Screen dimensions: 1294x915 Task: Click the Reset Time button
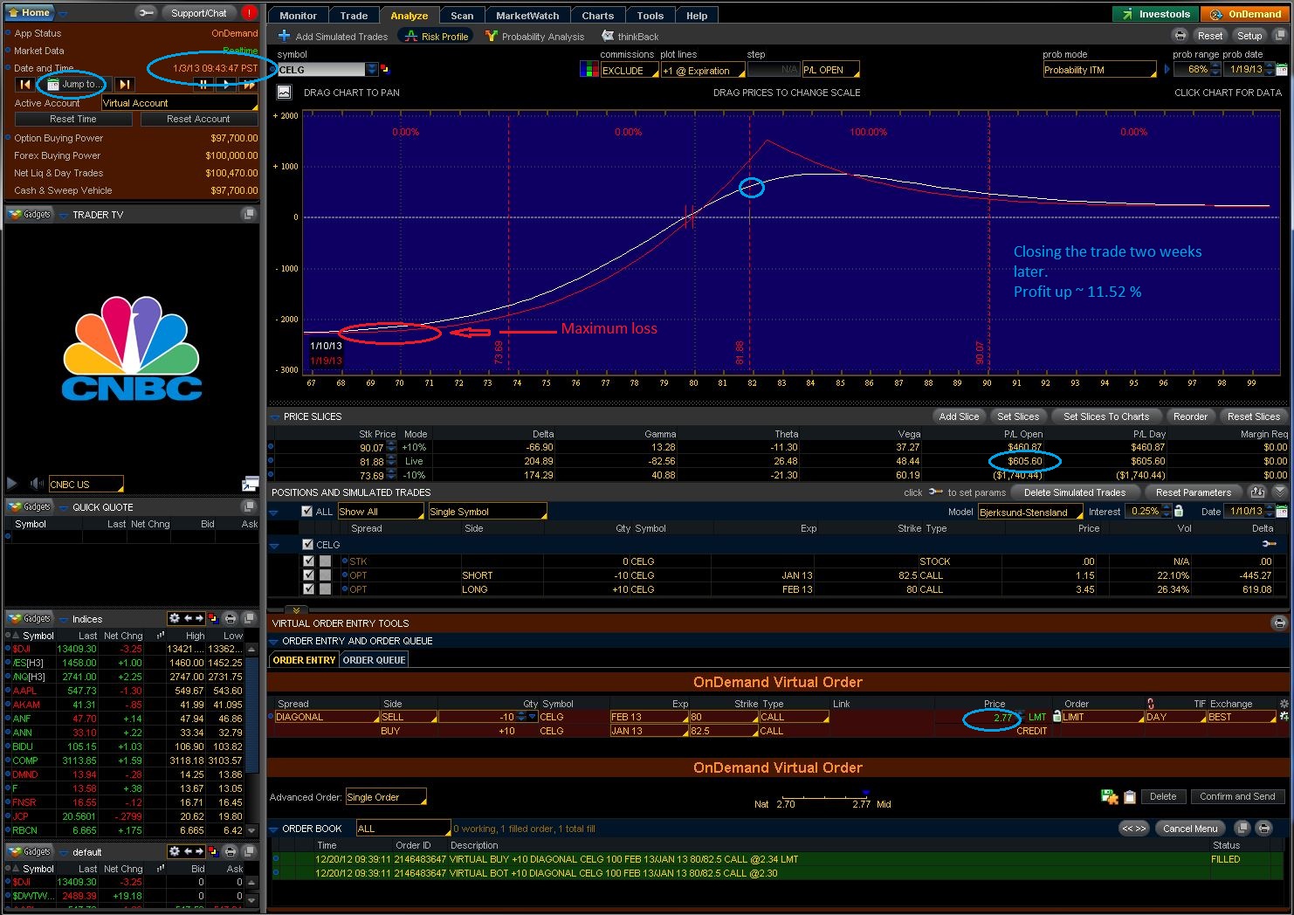click(x=73, y=119)
